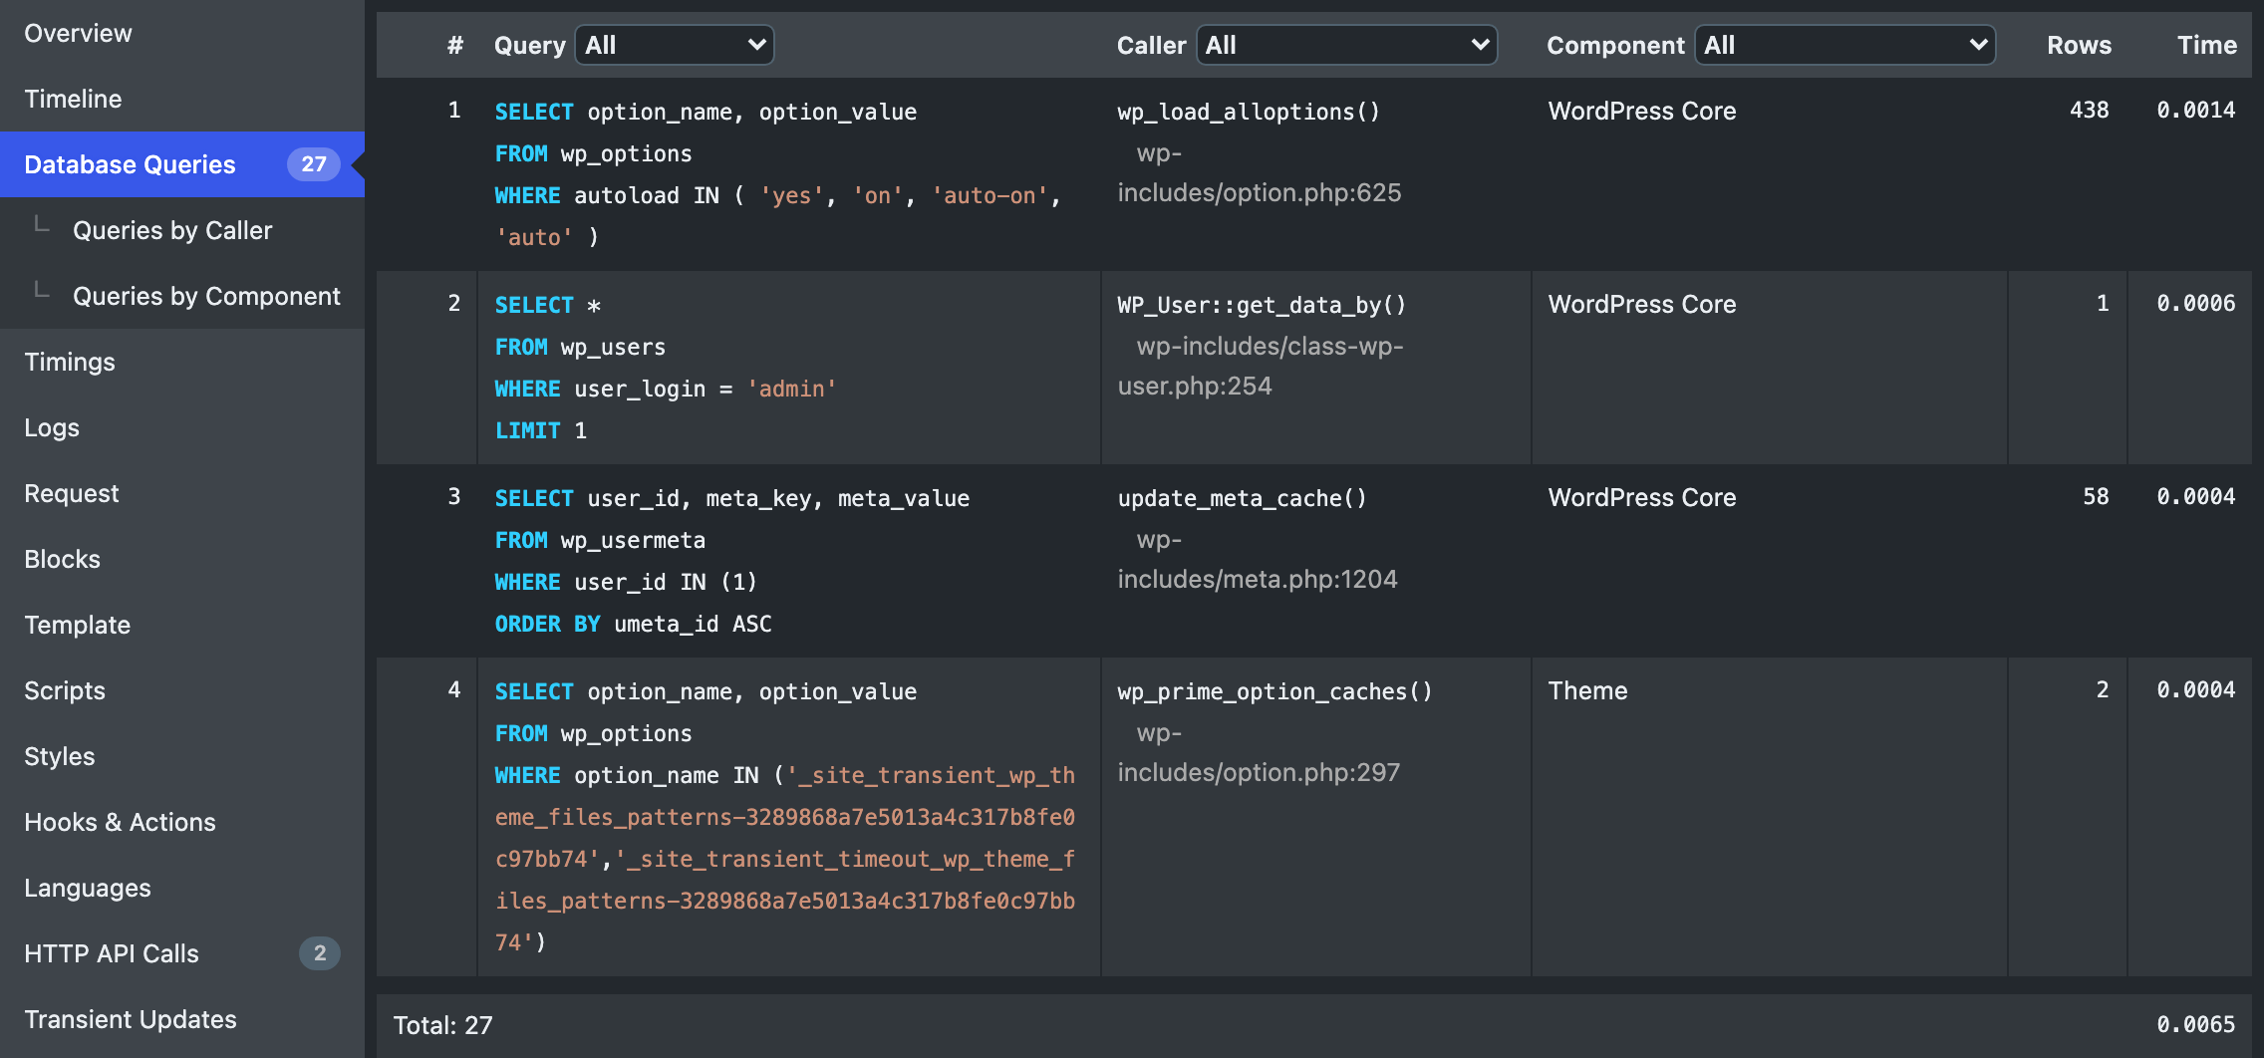Go to the Timings panel
Image resolution: width=2264 pixels, height=1058 pixels.
pyautogui.click(x=70, y=362)
